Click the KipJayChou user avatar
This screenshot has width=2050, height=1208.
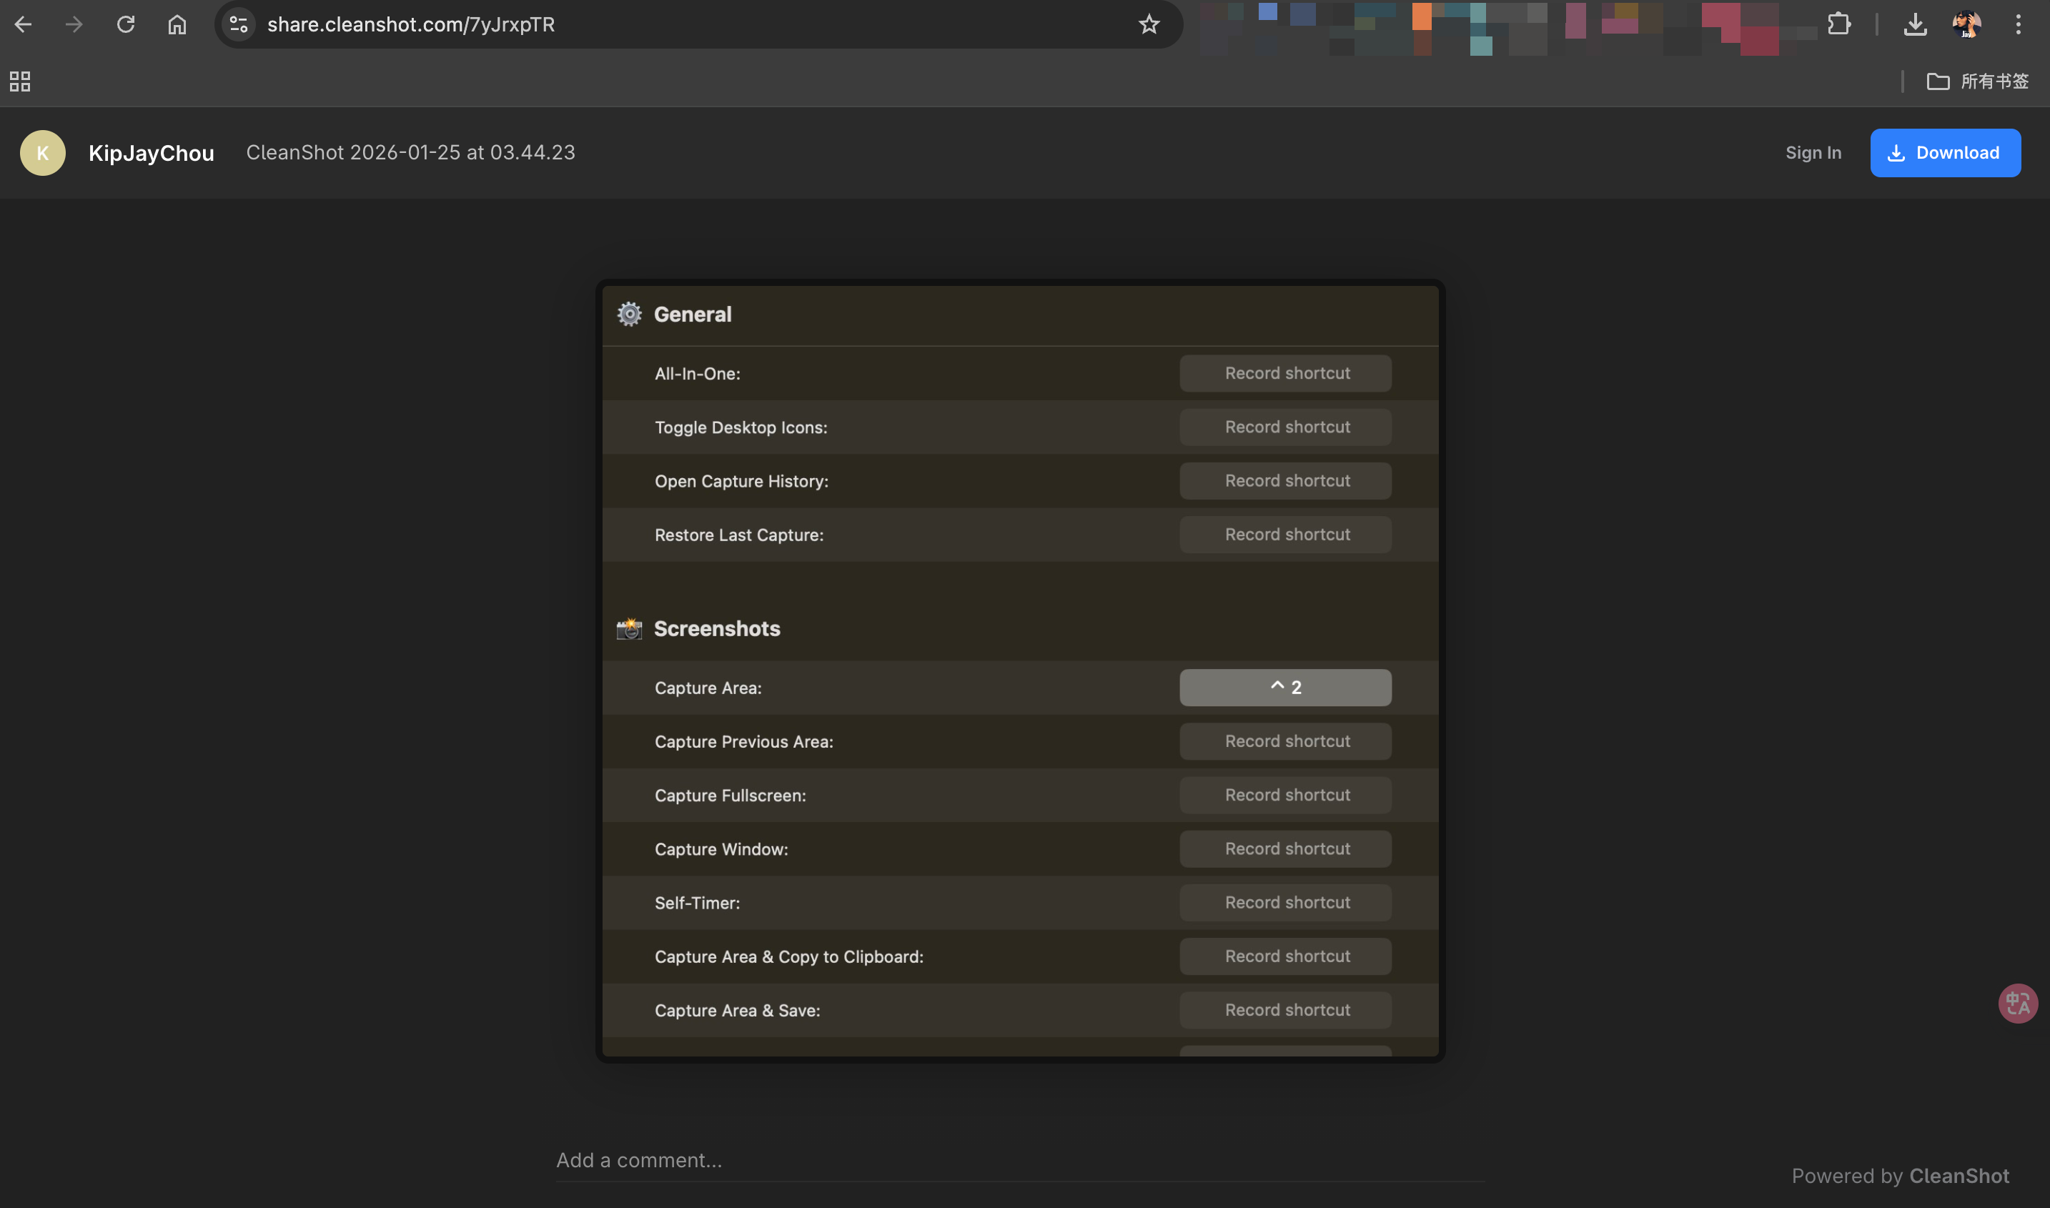(42, 153)
